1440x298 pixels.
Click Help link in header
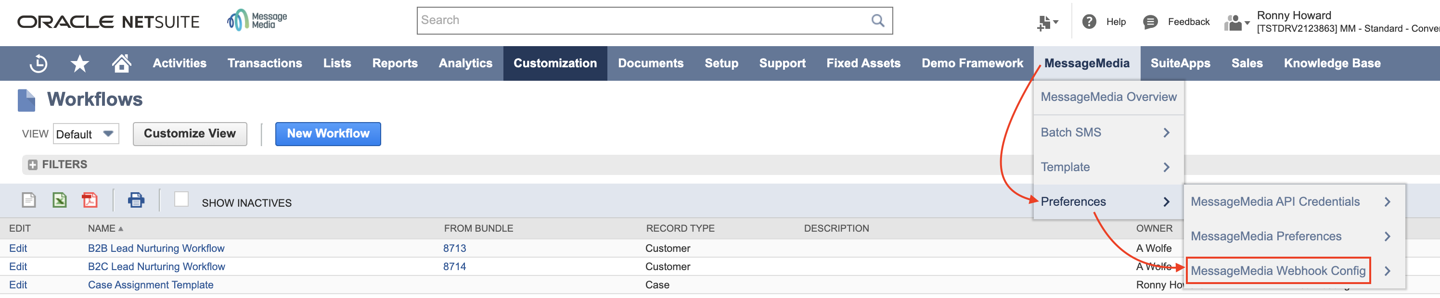1116,22
